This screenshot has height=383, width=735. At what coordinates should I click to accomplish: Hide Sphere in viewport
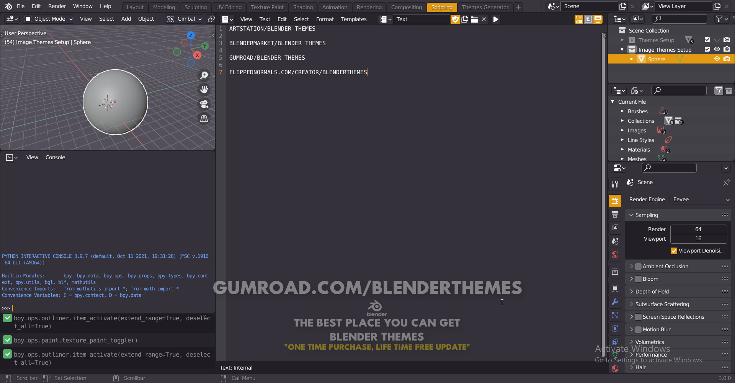tap(717, 59)
